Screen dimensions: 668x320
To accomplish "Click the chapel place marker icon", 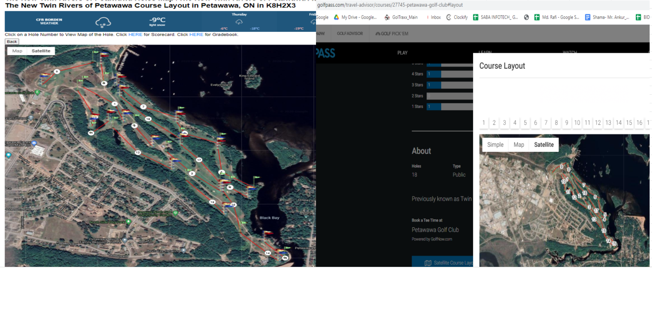I will click(x=31, y=118).
